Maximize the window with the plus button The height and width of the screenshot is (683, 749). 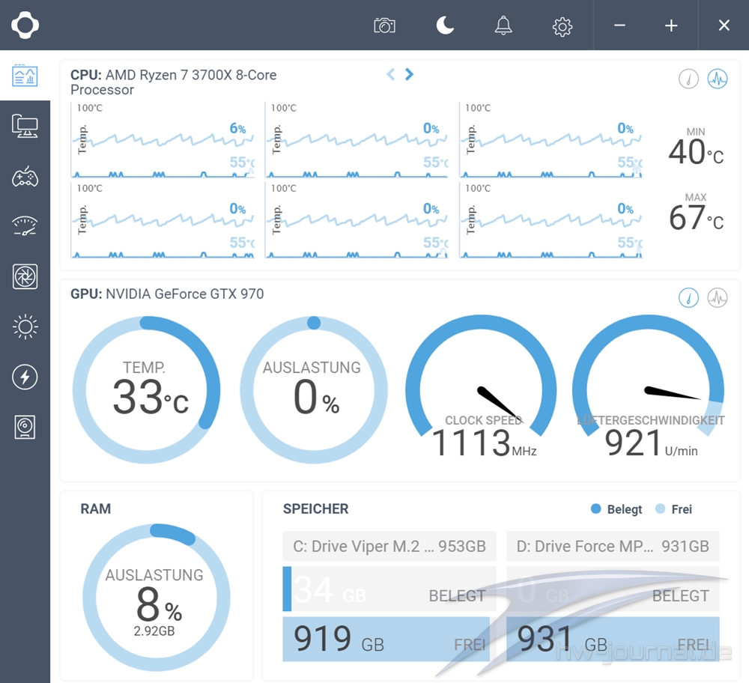(671, 25)
